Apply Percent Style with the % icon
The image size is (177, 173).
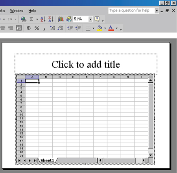(37, 28)
